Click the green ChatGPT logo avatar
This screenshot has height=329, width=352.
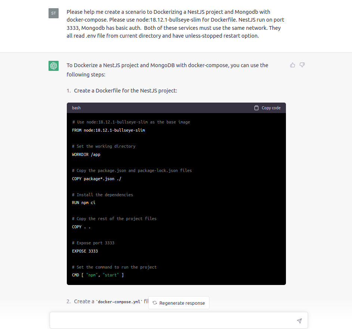click(x=53, y=66)
